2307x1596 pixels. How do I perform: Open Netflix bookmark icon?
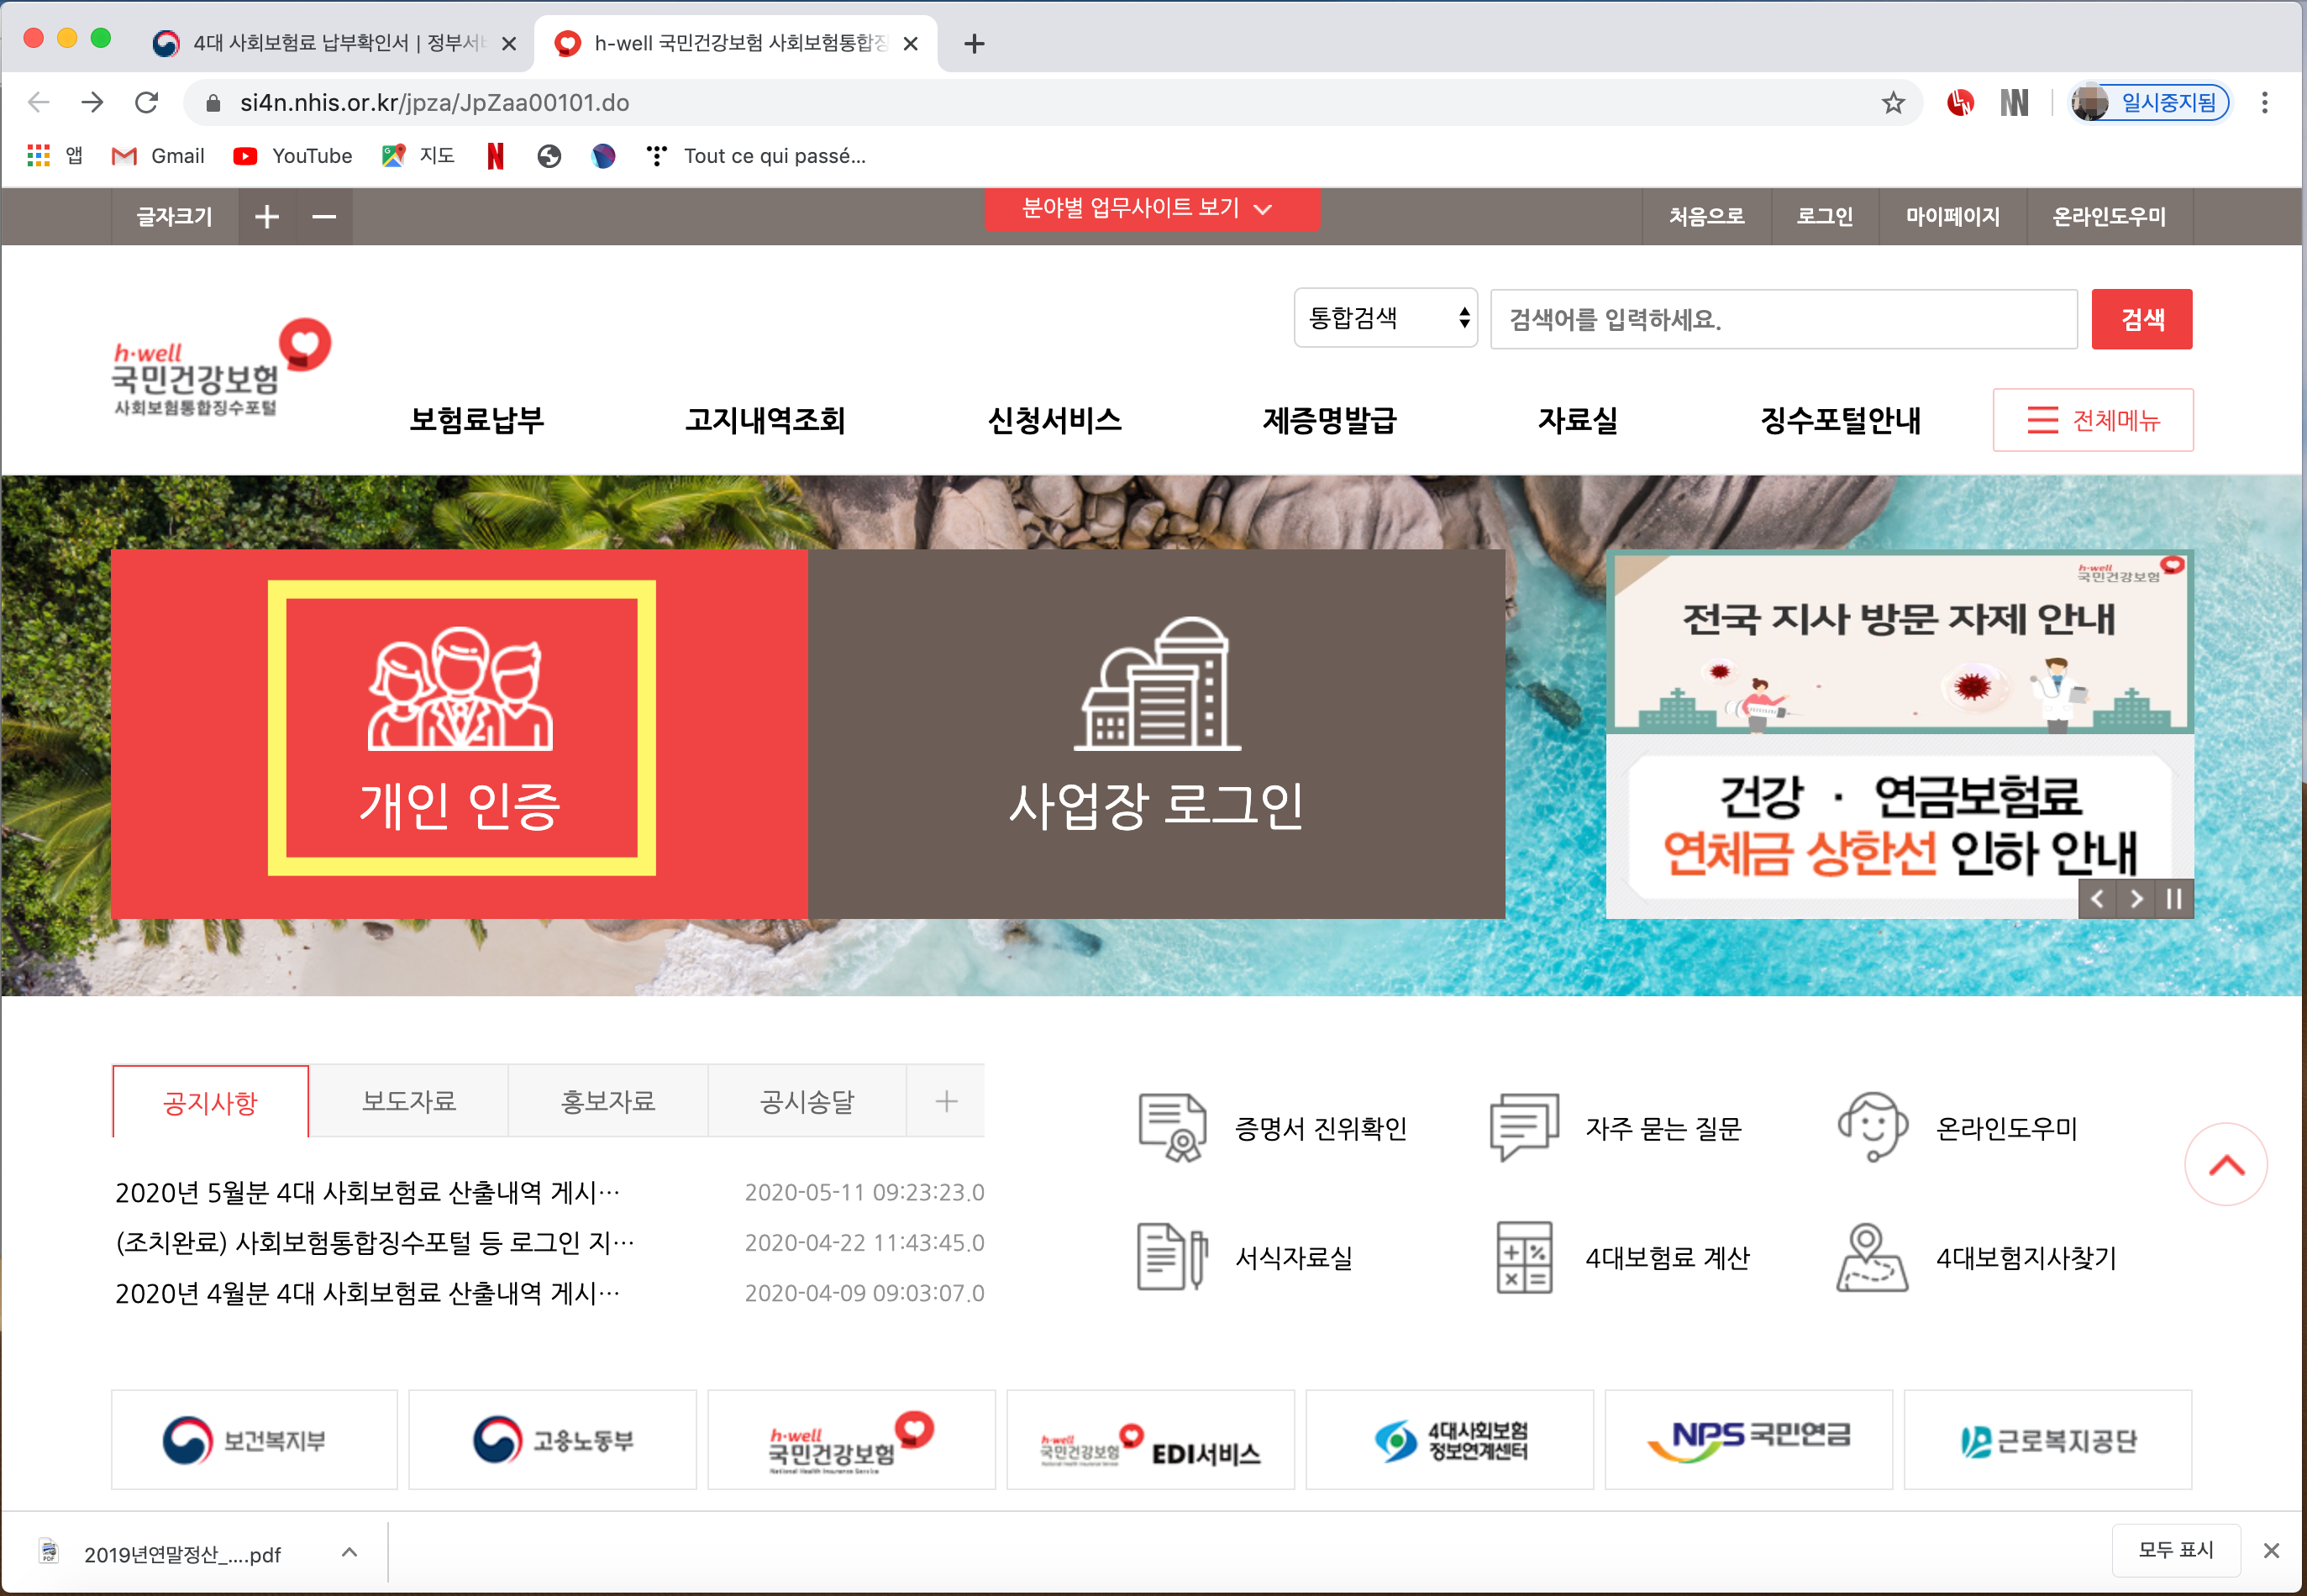pyautogui.click(x=495, y=156)
